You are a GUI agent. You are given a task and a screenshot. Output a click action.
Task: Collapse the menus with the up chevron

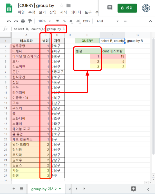[x=150, y=21]
